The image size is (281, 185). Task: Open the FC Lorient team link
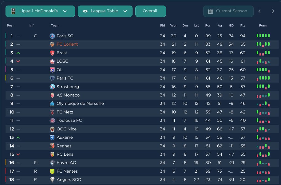(67, 44)
